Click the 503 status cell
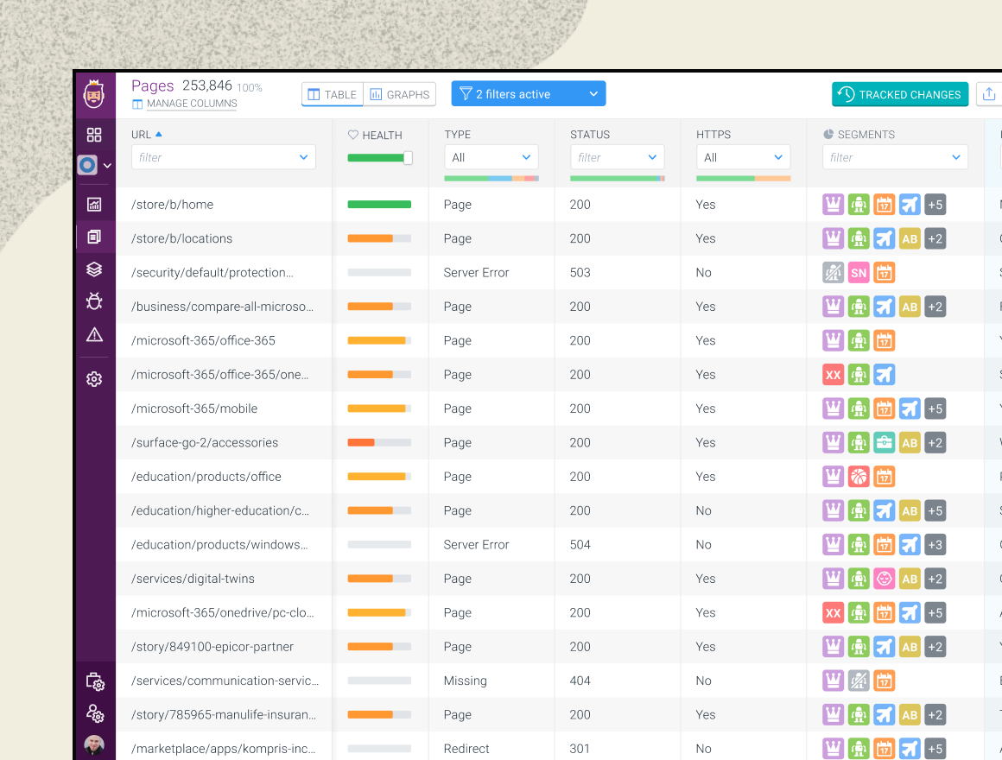Screen dimensions: 1002x760 tap(580, 273)
